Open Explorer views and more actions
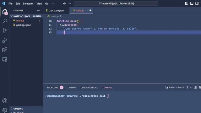This screenshot has height=113, width=201. 38,10
